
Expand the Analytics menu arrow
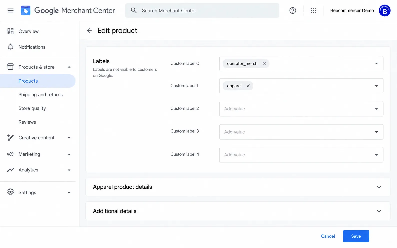[69, 170]
